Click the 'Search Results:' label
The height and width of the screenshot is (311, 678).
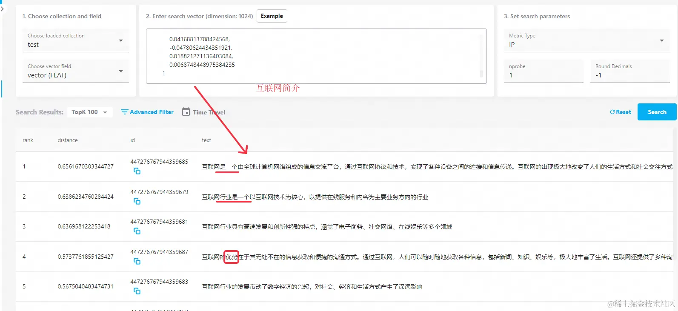pos(40,112)
